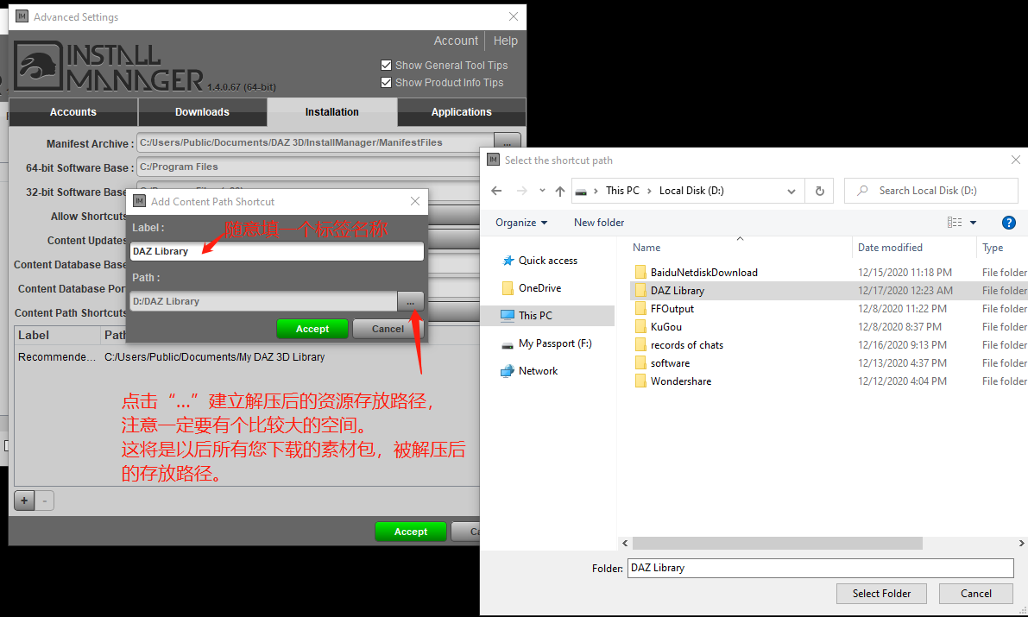This screenshot has height=617, width=1028.
Task: Select Network in the sidebar
Action: pyautogui.click(x=538, y=371)
